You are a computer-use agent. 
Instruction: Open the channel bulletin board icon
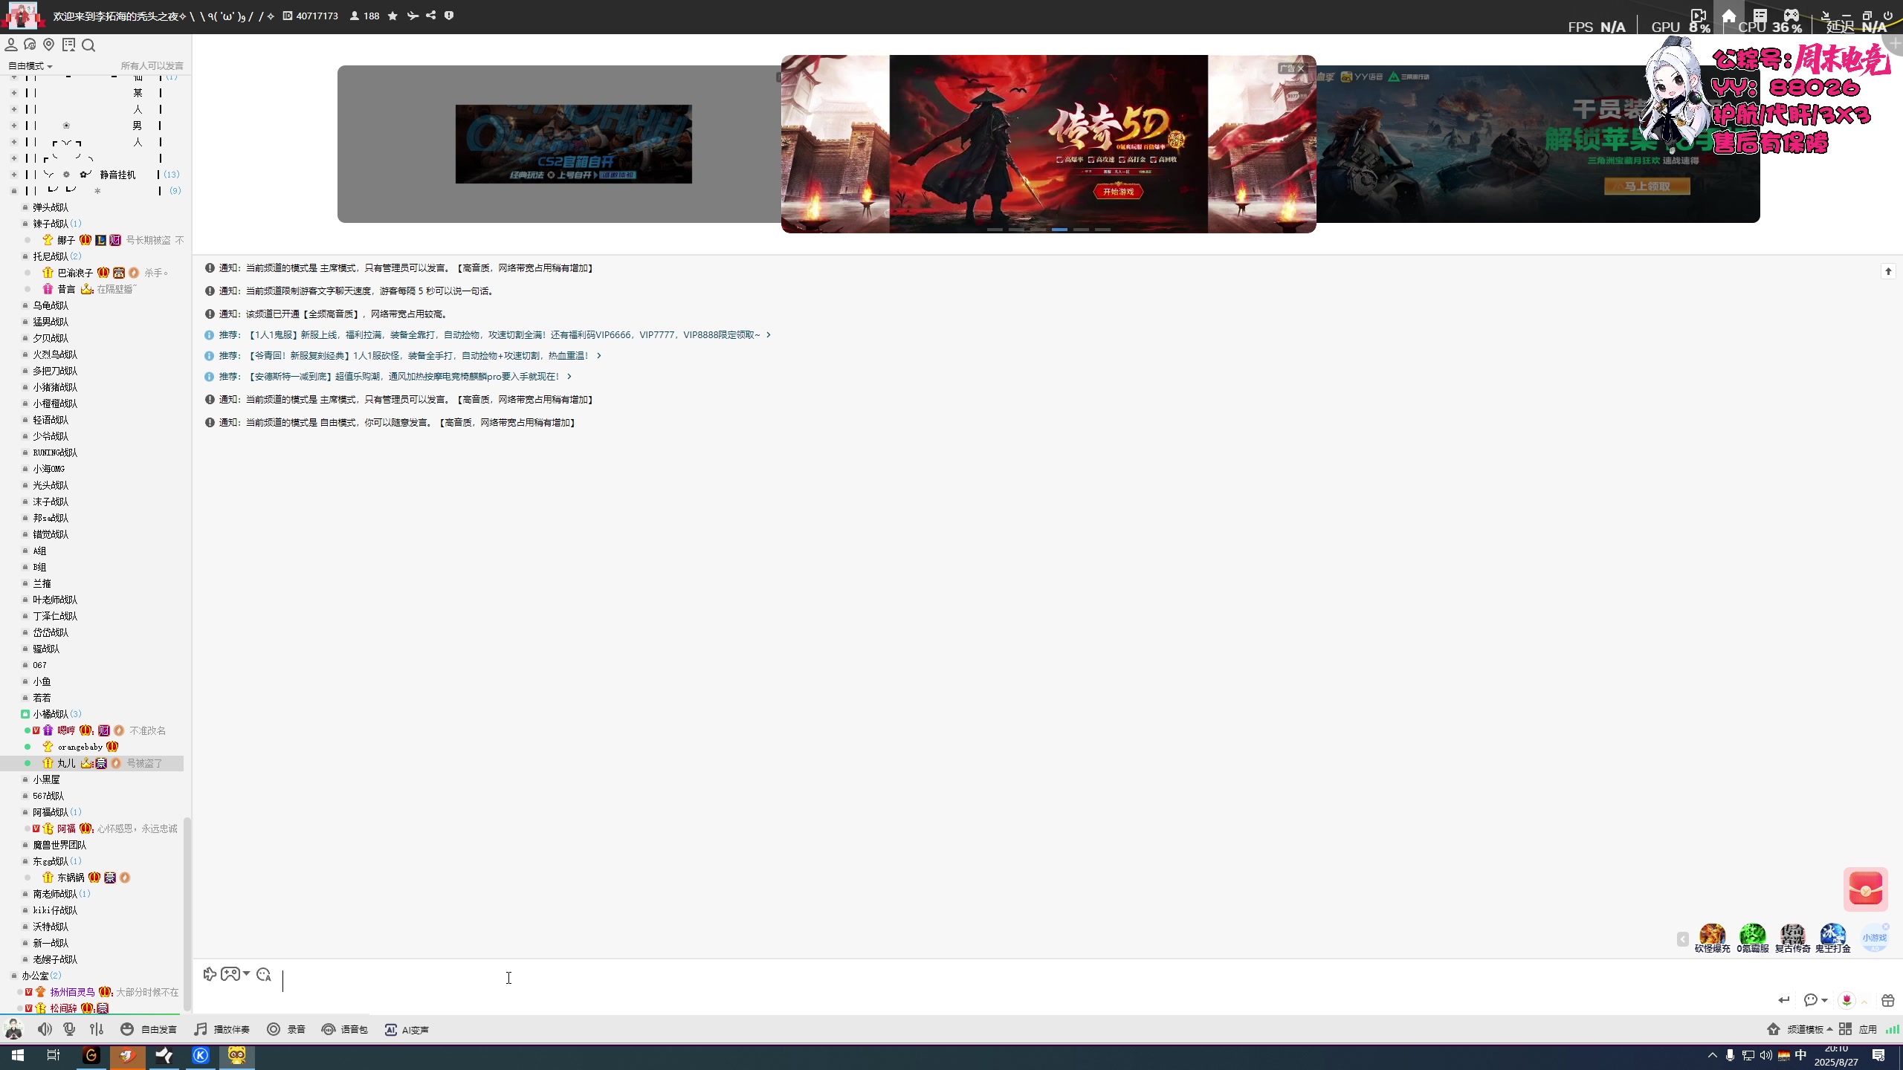69,45
